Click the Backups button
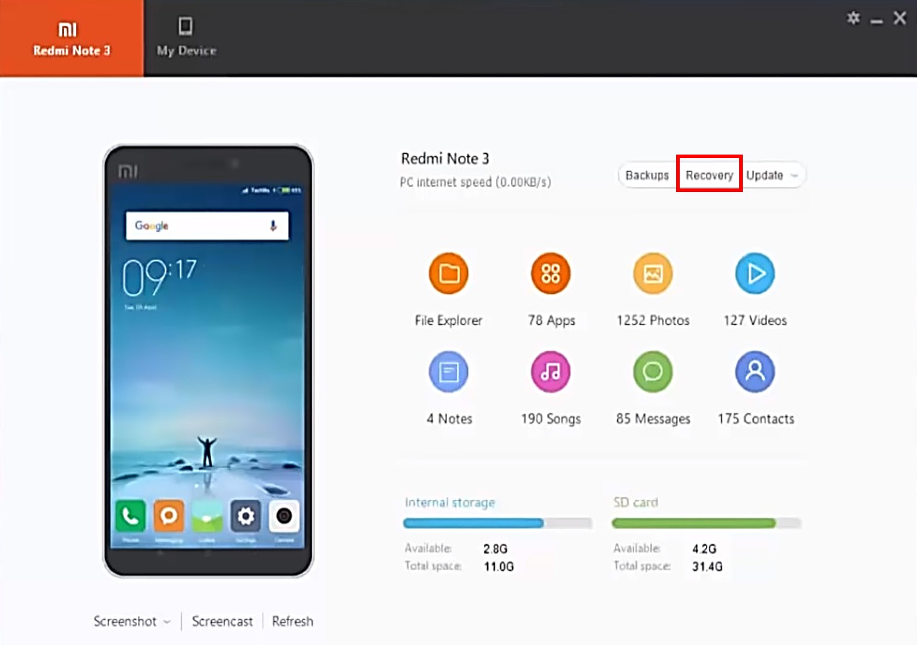 (x=647, y=175)
